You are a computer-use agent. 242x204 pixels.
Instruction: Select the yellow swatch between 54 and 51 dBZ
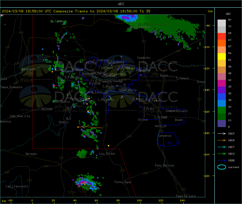coord(222,57)
